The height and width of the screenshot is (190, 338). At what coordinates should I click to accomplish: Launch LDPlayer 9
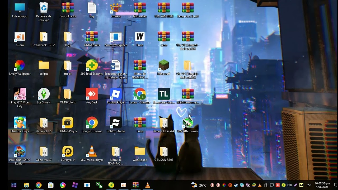68,154
